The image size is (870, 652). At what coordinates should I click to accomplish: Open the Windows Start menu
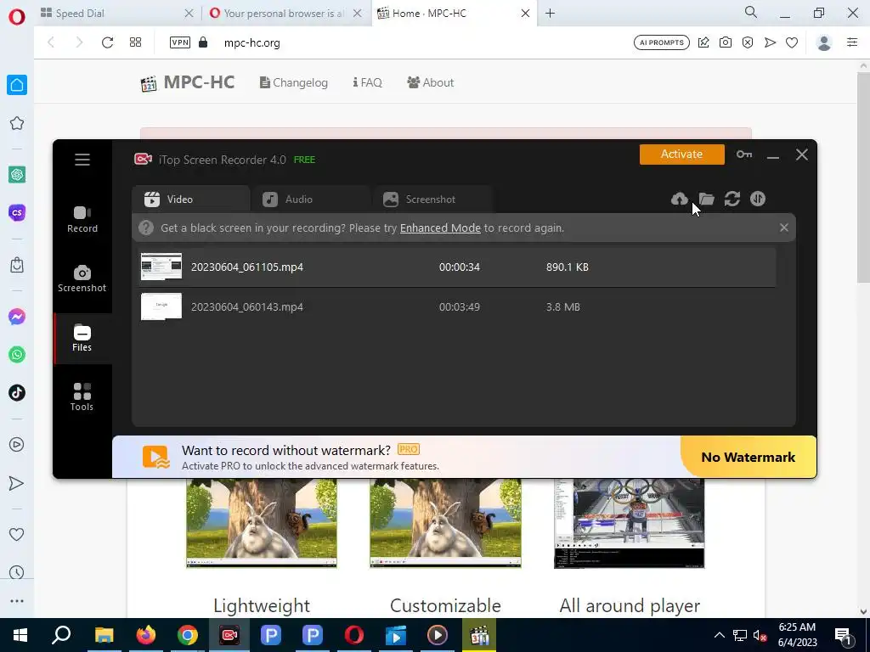tap(20, 635)
